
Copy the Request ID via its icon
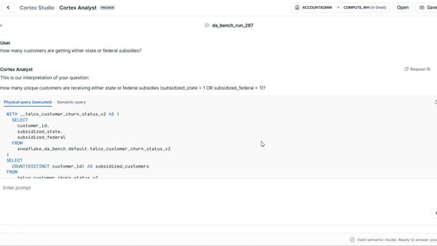pyautogui.click(x=406, y=69)
